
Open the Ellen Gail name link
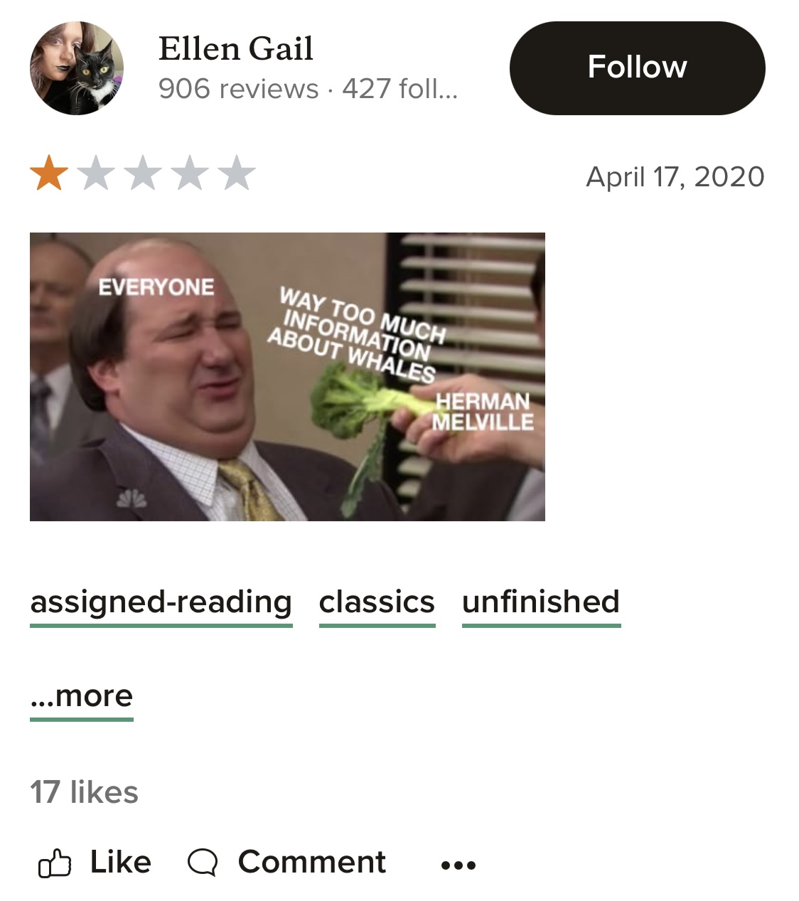[235, 48]
